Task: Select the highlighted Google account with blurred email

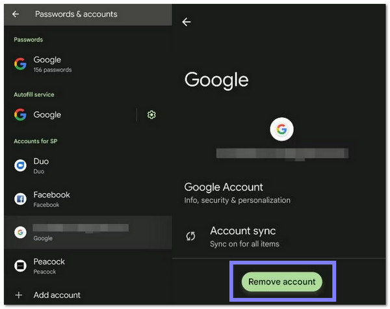Action: pyautogui.click(x=81, y=232)
